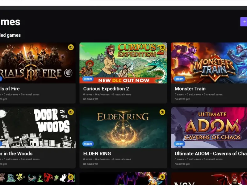Click the red dragon game thumbnail at bottom

[x=209, y=179]
